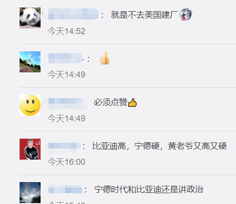Click the thumbs-up emoji in second comment

point(104,58)
